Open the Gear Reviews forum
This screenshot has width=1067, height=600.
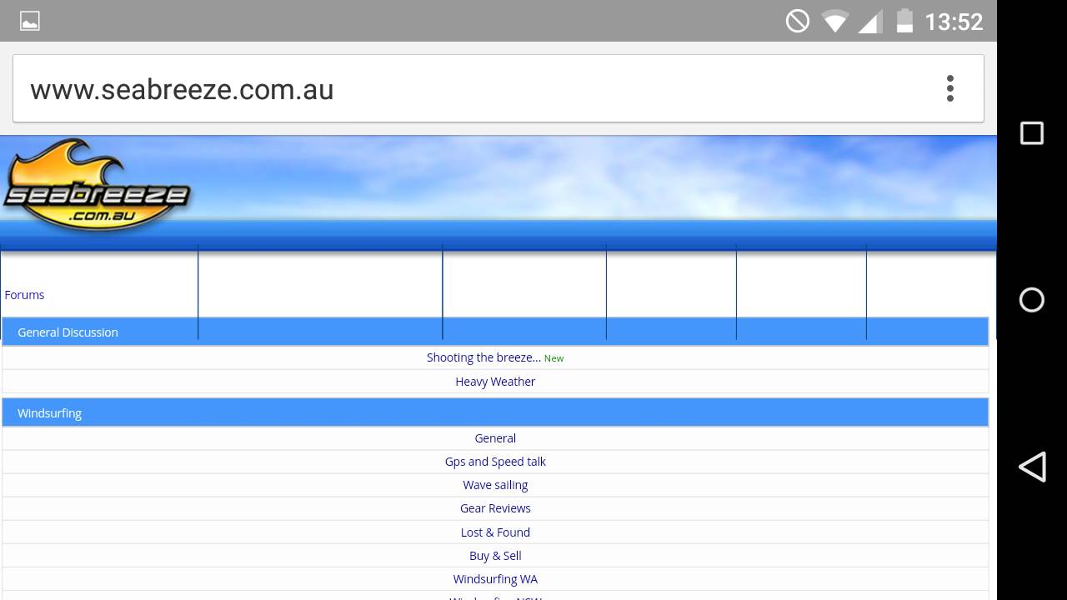pos(495,508)
